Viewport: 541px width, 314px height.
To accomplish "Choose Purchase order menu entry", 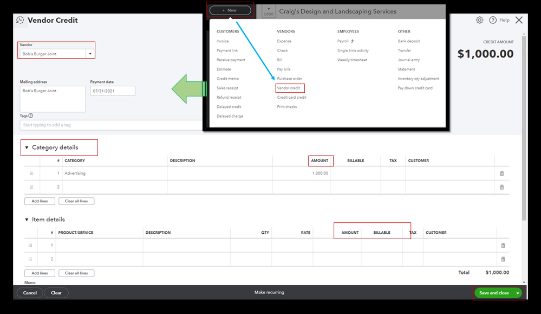I will (x=290, y=79).
